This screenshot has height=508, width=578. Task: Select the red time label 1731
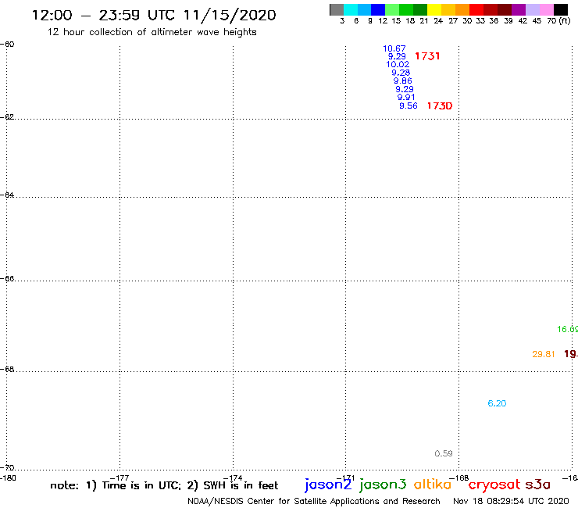point(427,56)
